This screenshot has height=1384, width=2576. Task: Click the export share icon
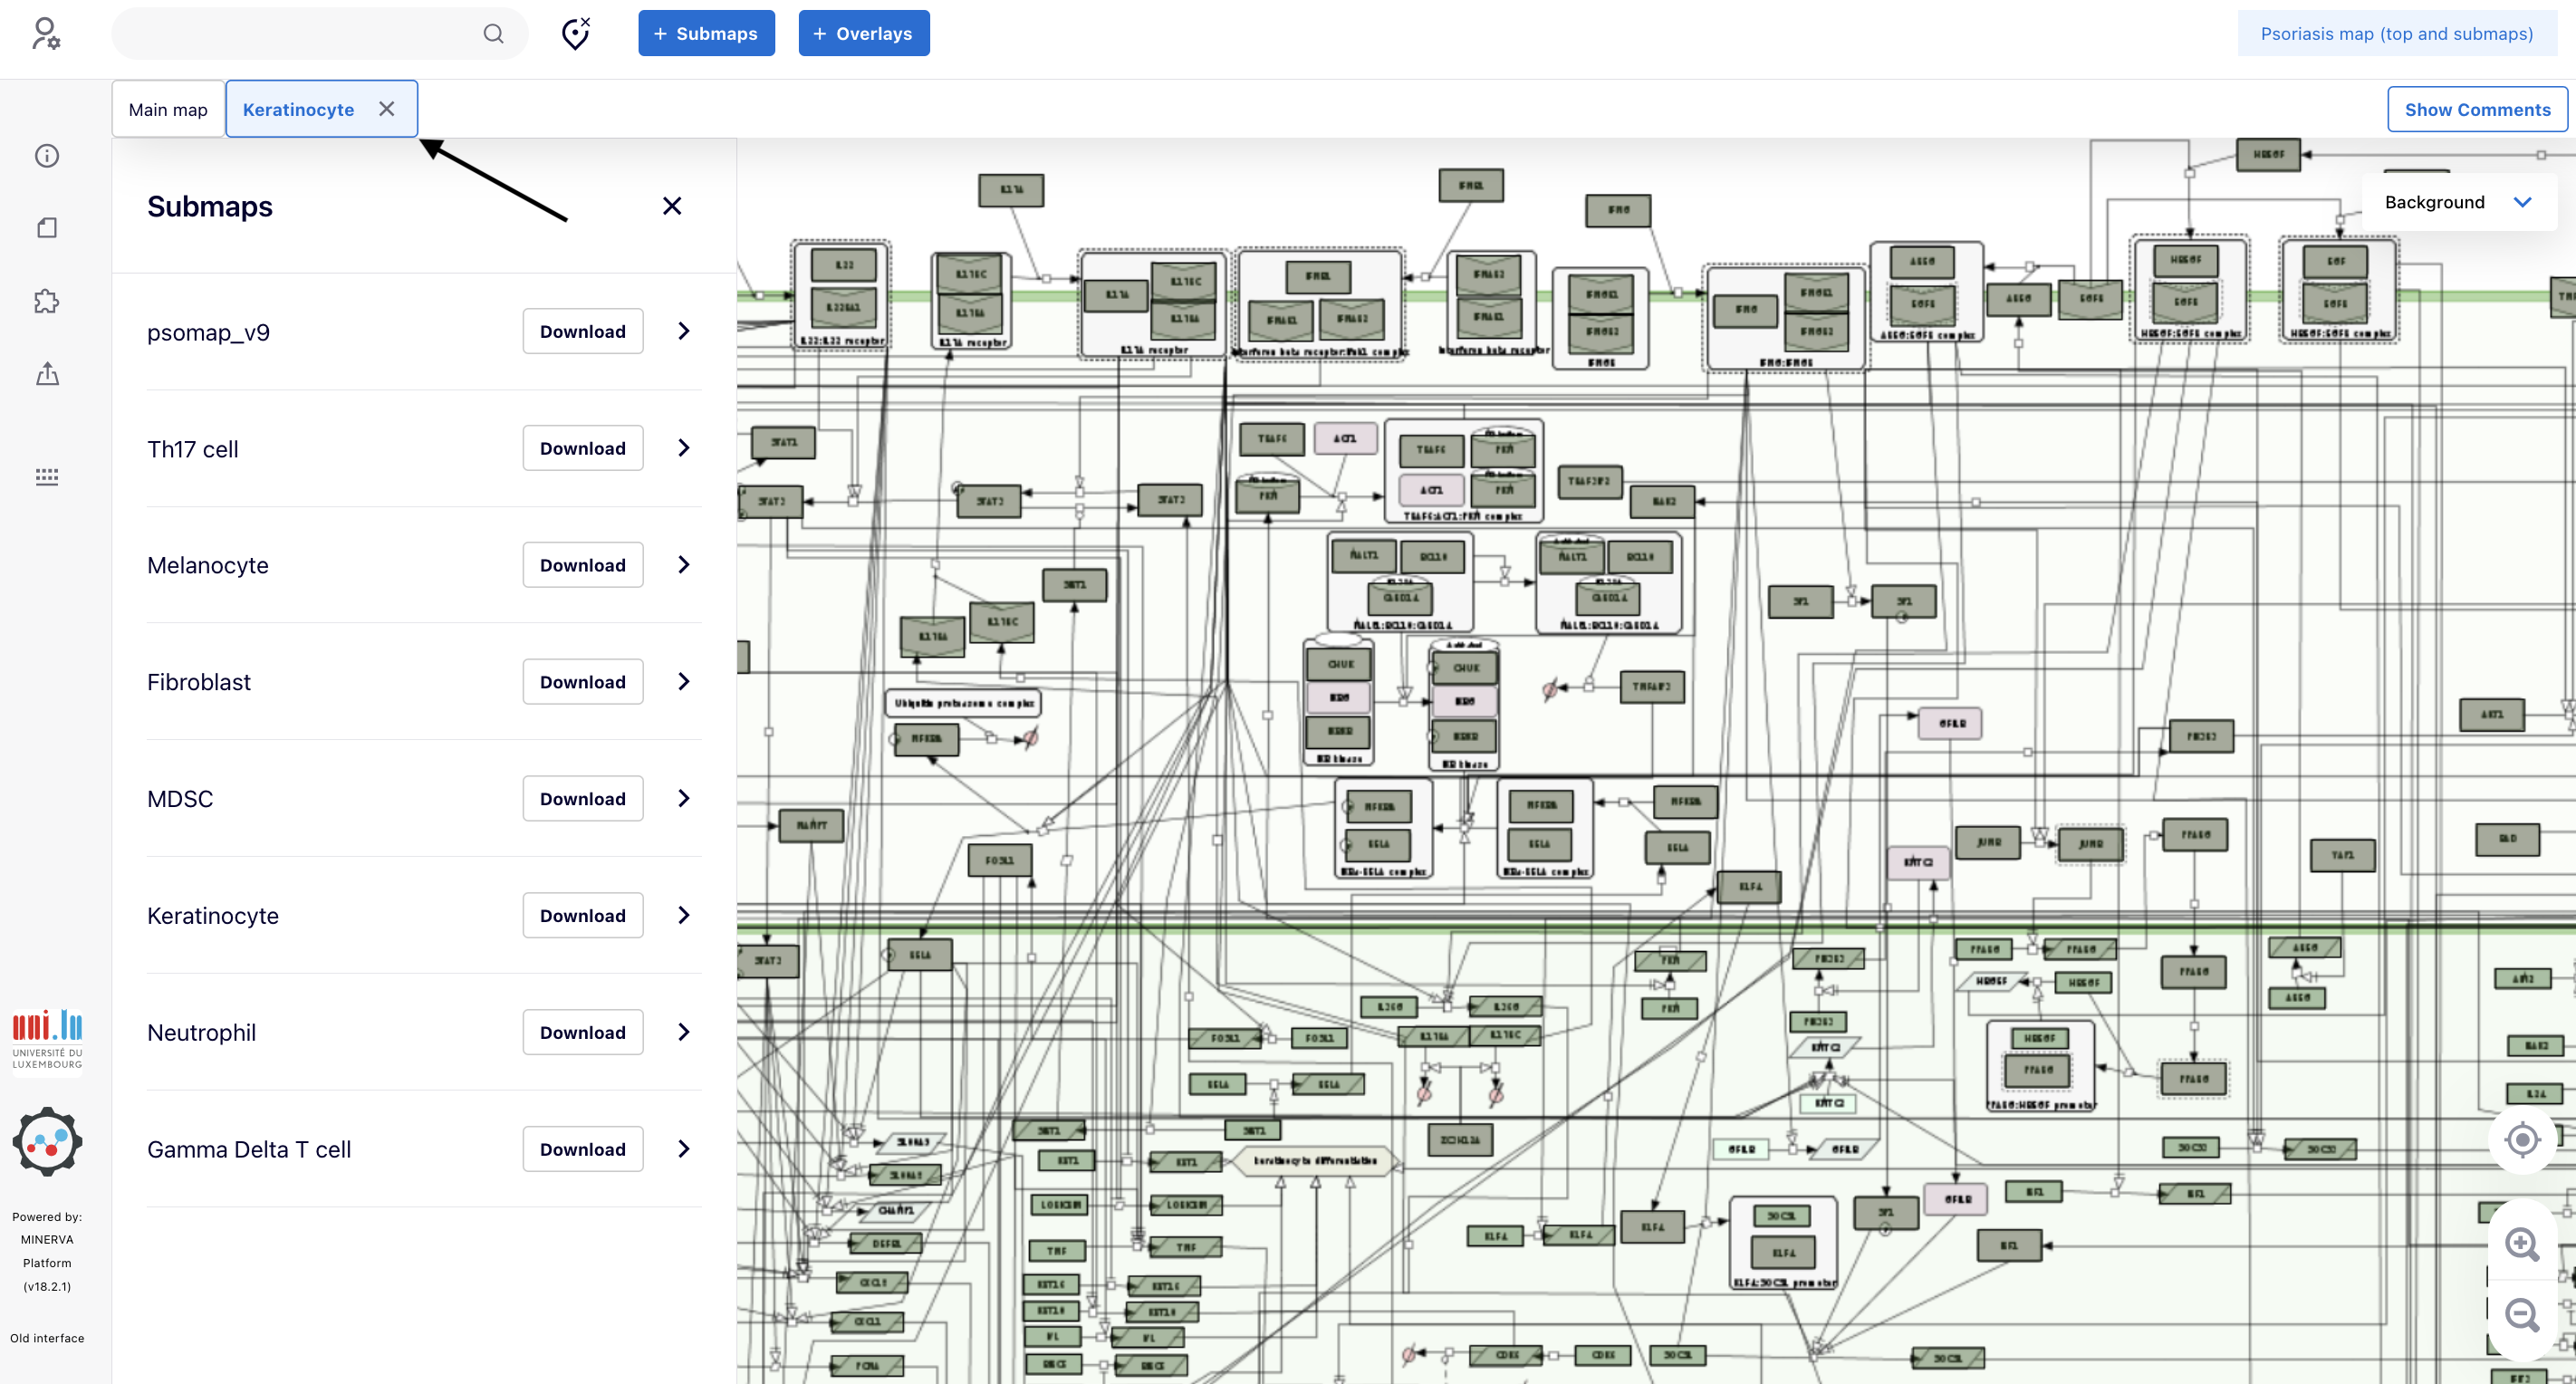click(x=47, y=374)
